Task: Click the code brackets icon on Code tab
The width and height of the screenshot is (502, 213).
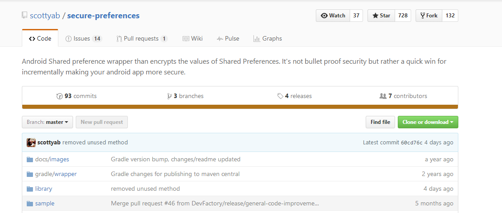Action: pos(32,39)
